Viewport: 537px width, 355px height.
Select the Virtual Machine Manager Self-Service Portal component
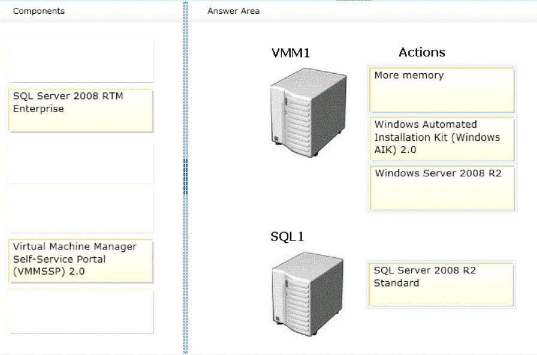[x=81, y=261]
